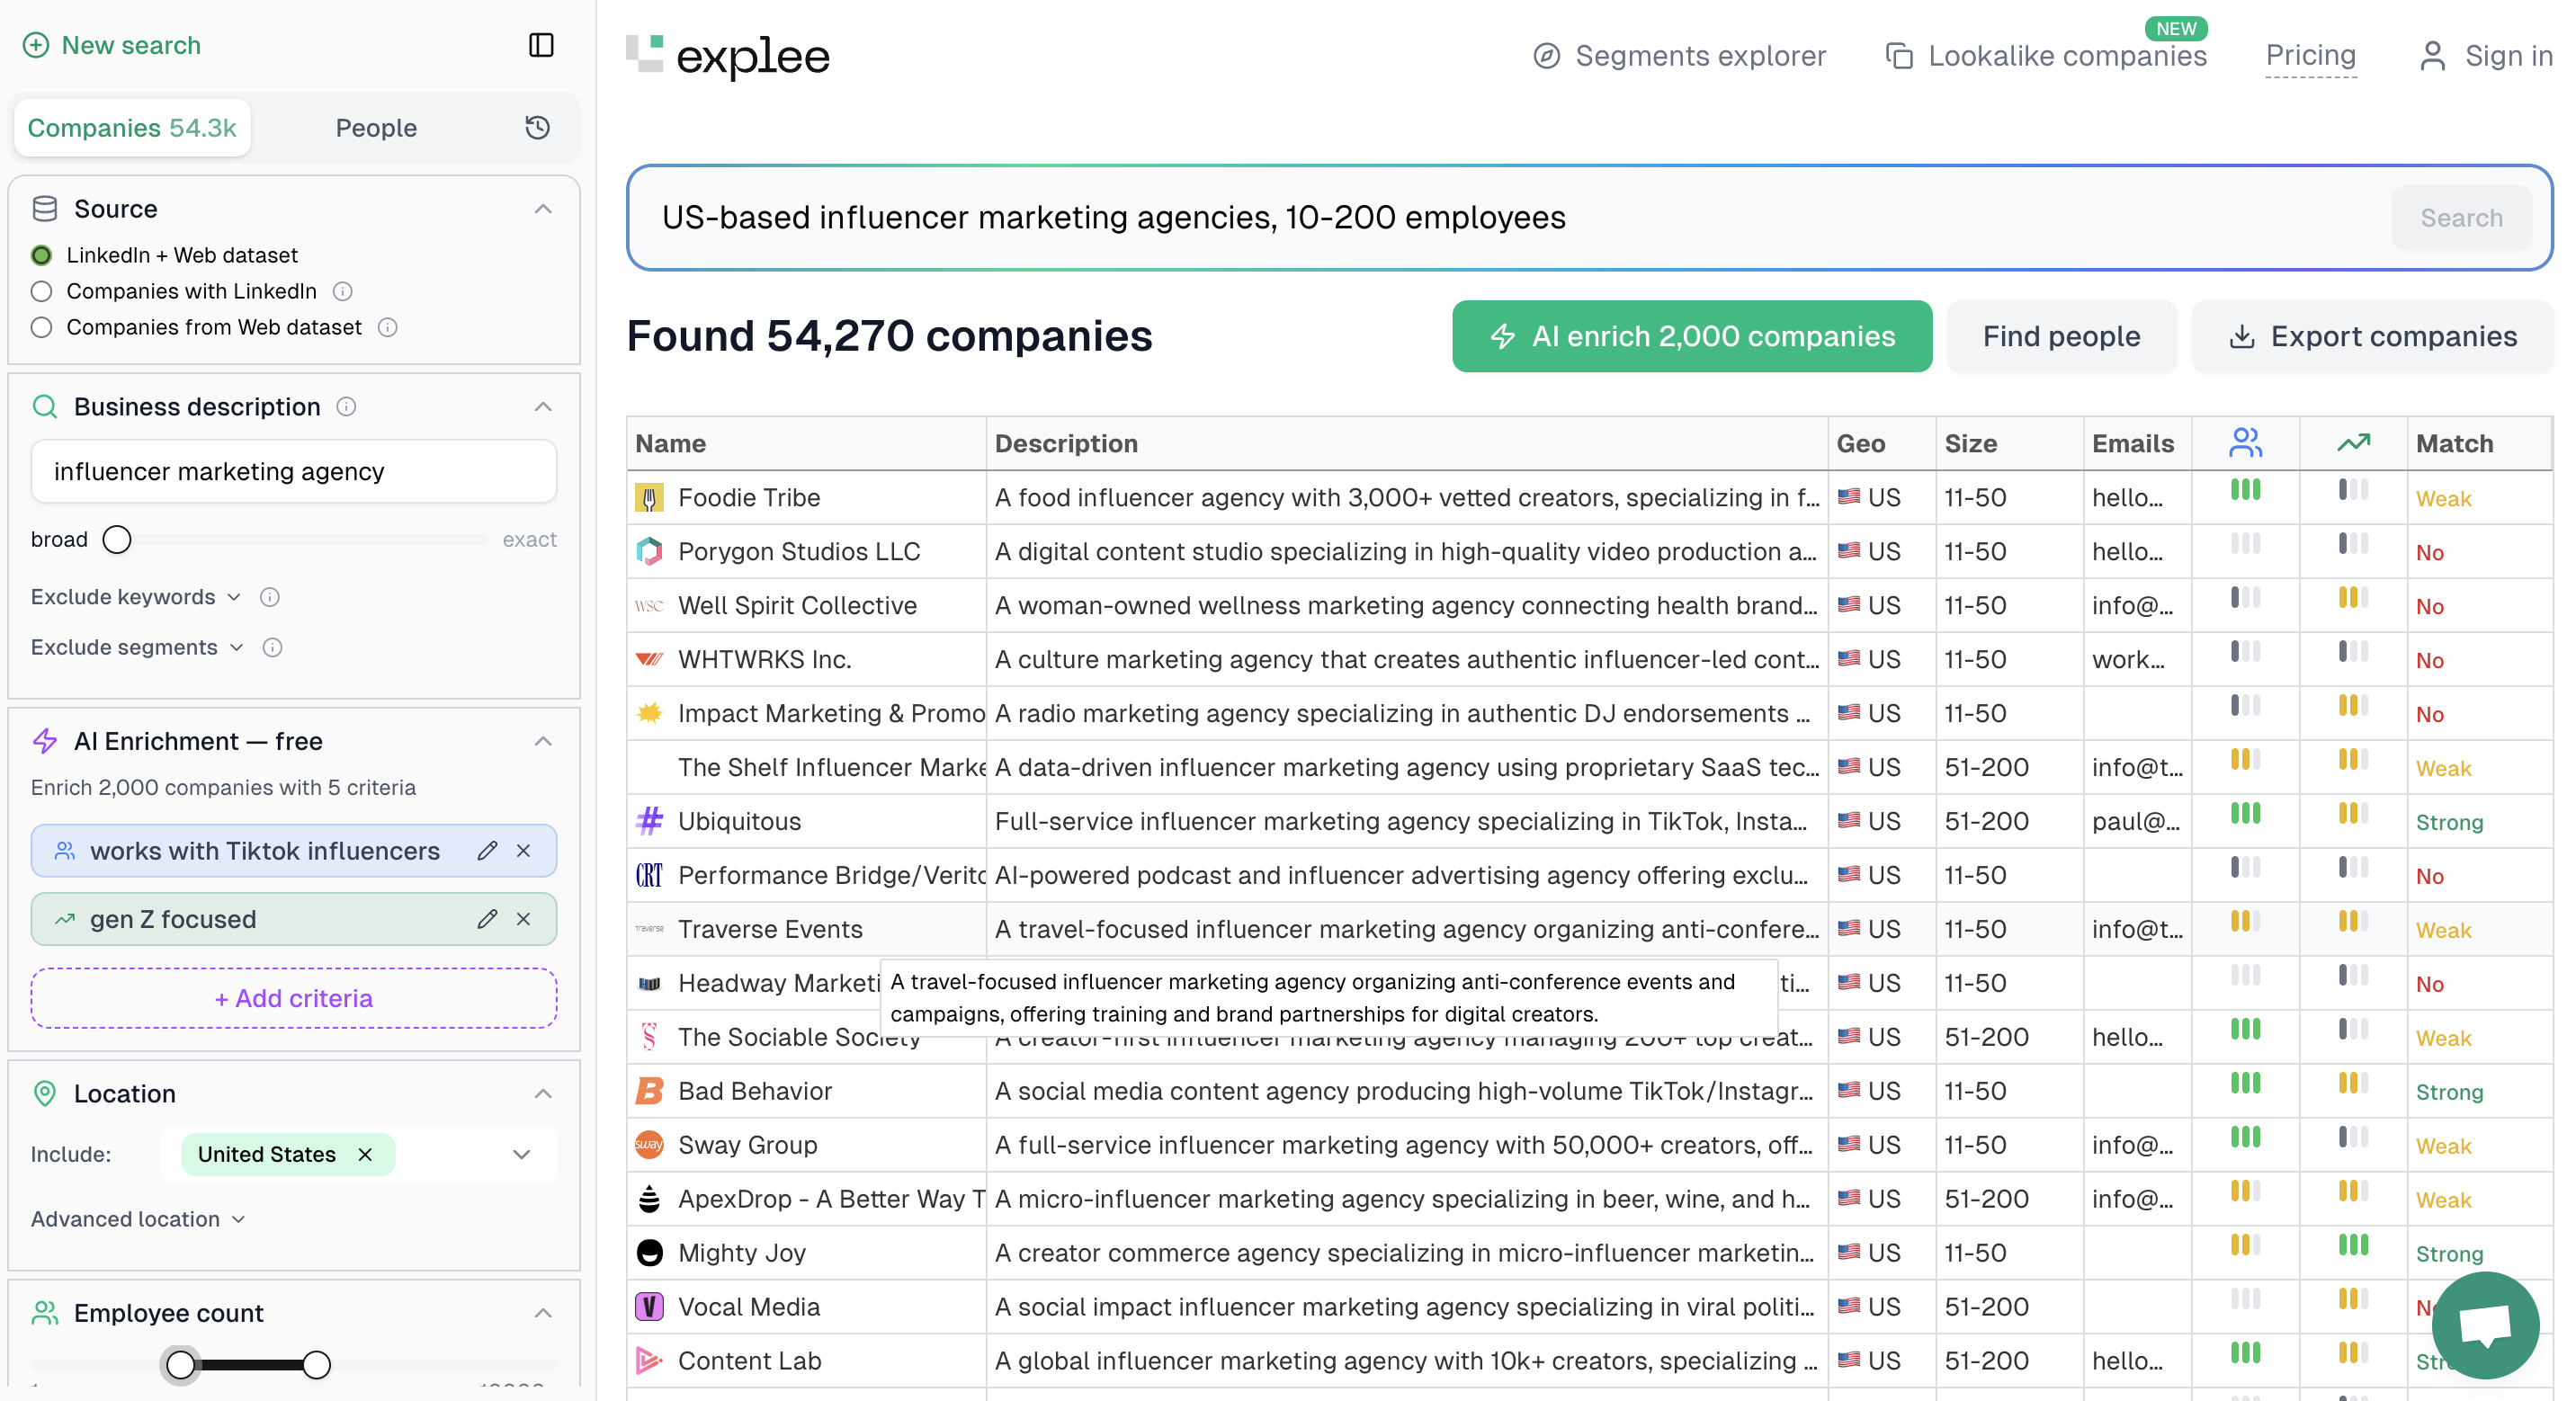
Task: Click the info icon beside Business description
Action: click(x=345, y=407)
